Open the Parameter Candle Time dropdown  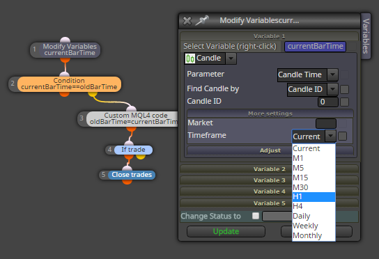tap(332, 74)
